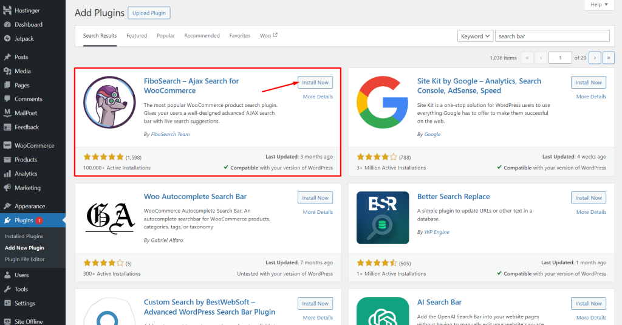Click FiboSearch five-star rating
The height and width of the screenshot is (325, 622).
[103, 157]
